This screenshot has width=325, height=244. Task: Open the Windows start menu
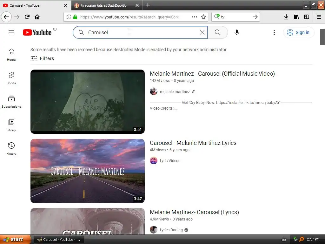15,240
